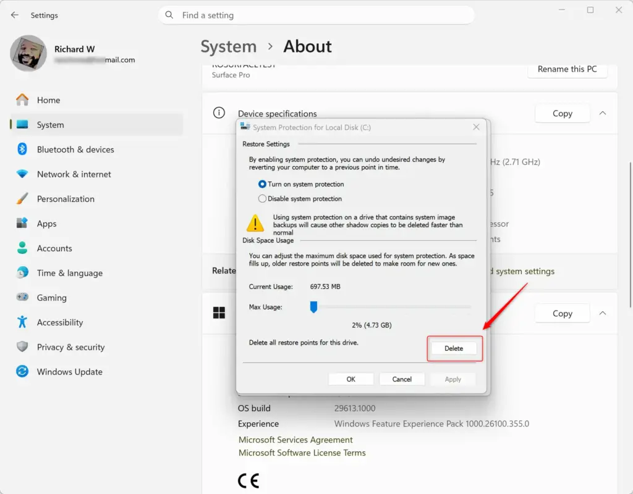Go back using the Settings back arrow
The height and width of the screenshot is (494, 633).
coord(15,15)
